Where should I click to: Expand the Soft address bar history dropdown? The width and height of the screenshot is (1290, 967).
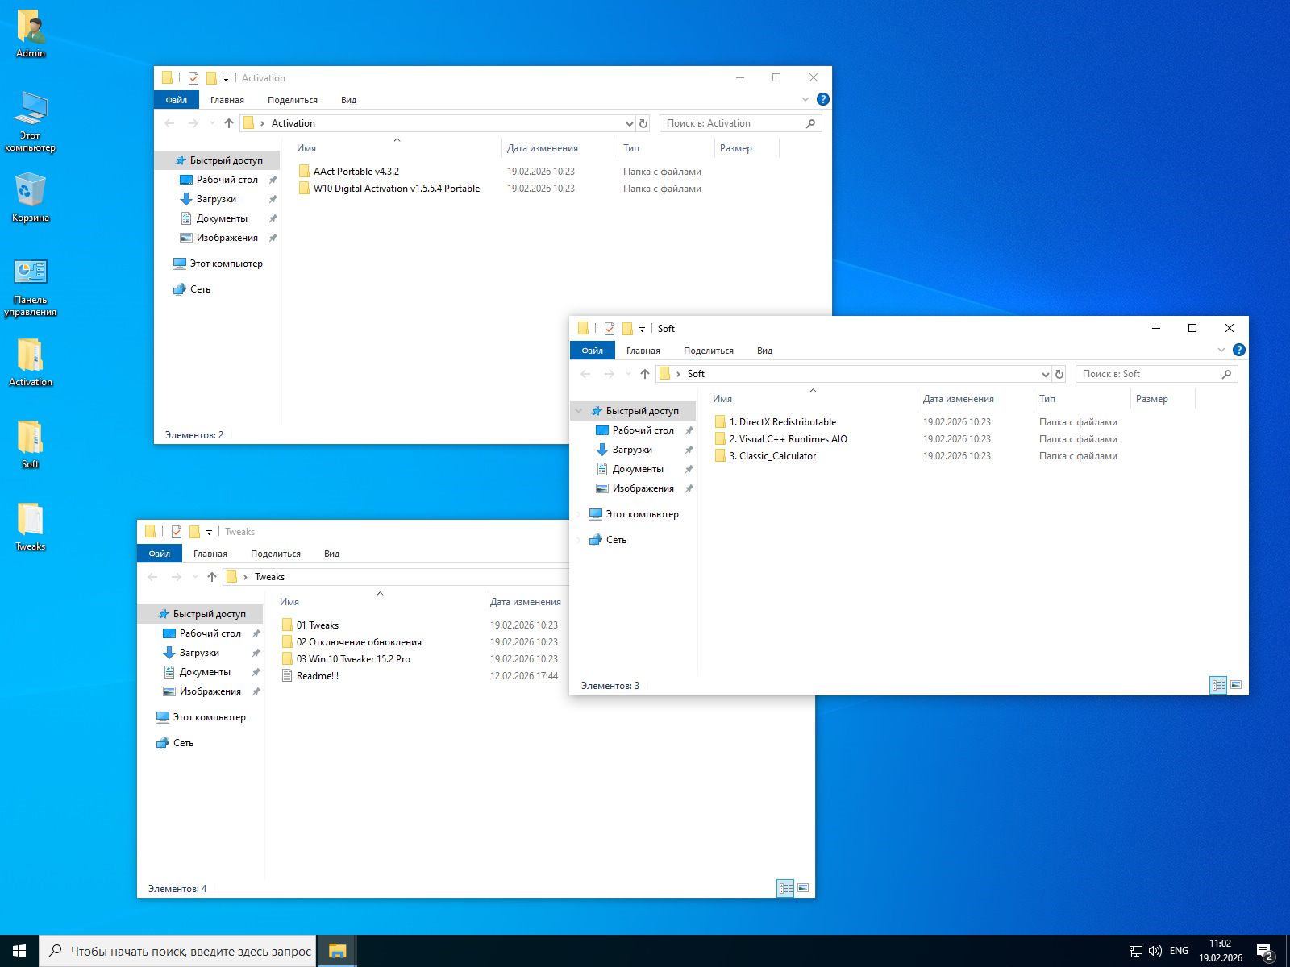(1045, 374)
